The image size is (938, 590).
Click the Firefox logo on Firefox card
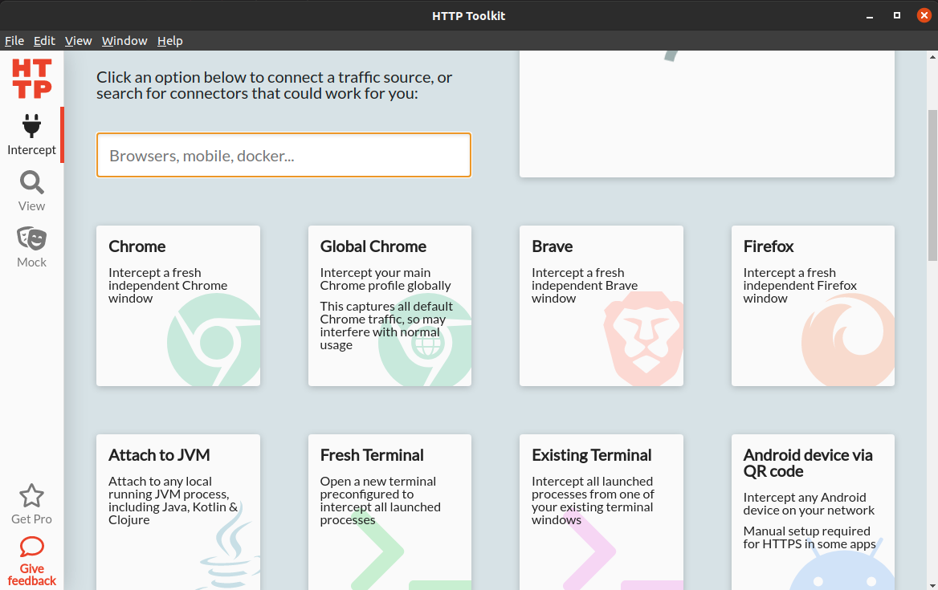[x=848, y=340]
